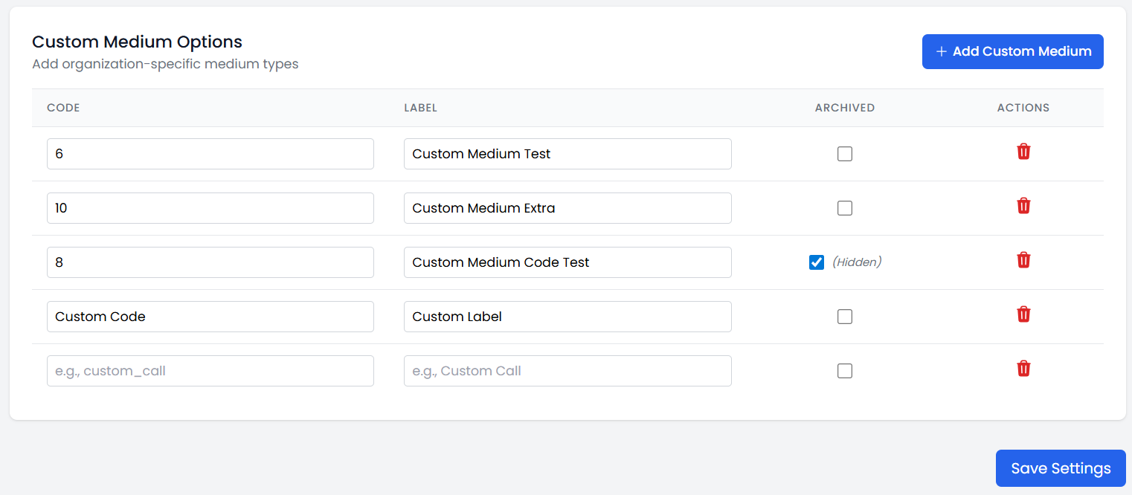
Task: Edit the code field containing 10
Action: tap(210, 208)
